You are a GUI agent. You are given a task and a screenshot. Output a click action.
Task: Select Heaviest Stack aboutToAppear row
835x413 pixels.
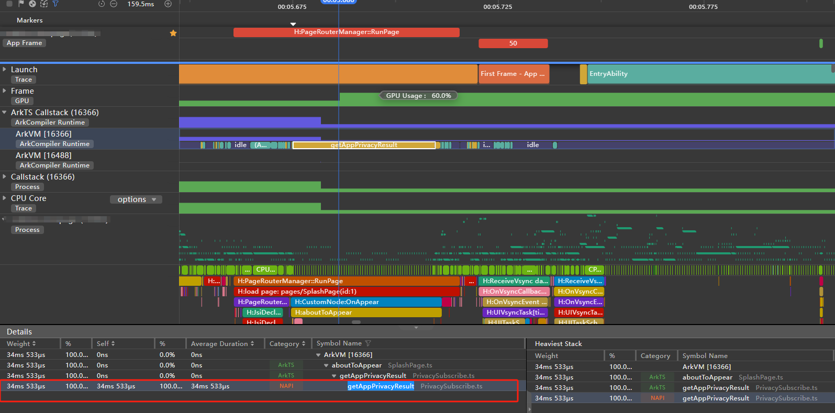[x=682, y=377]
